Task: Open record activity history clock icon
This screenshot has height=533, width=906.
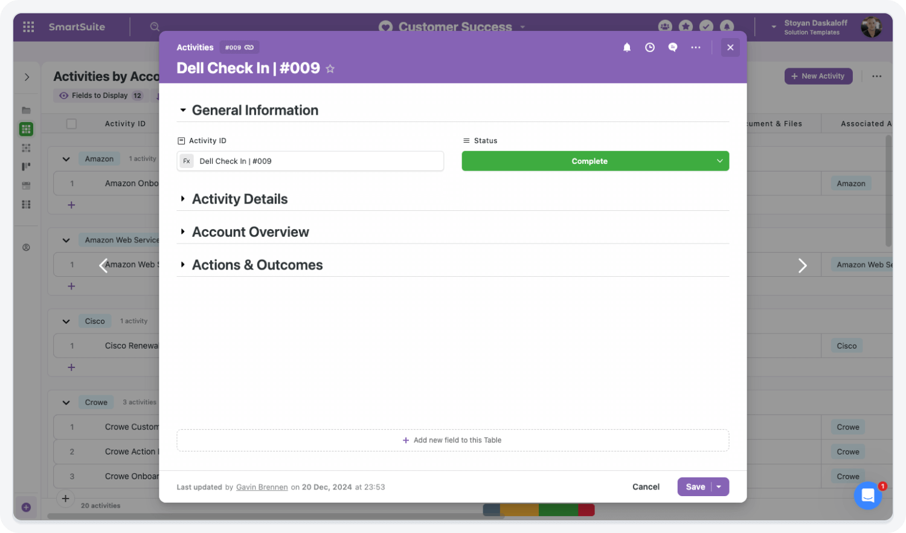Action: tap(650, 47)
